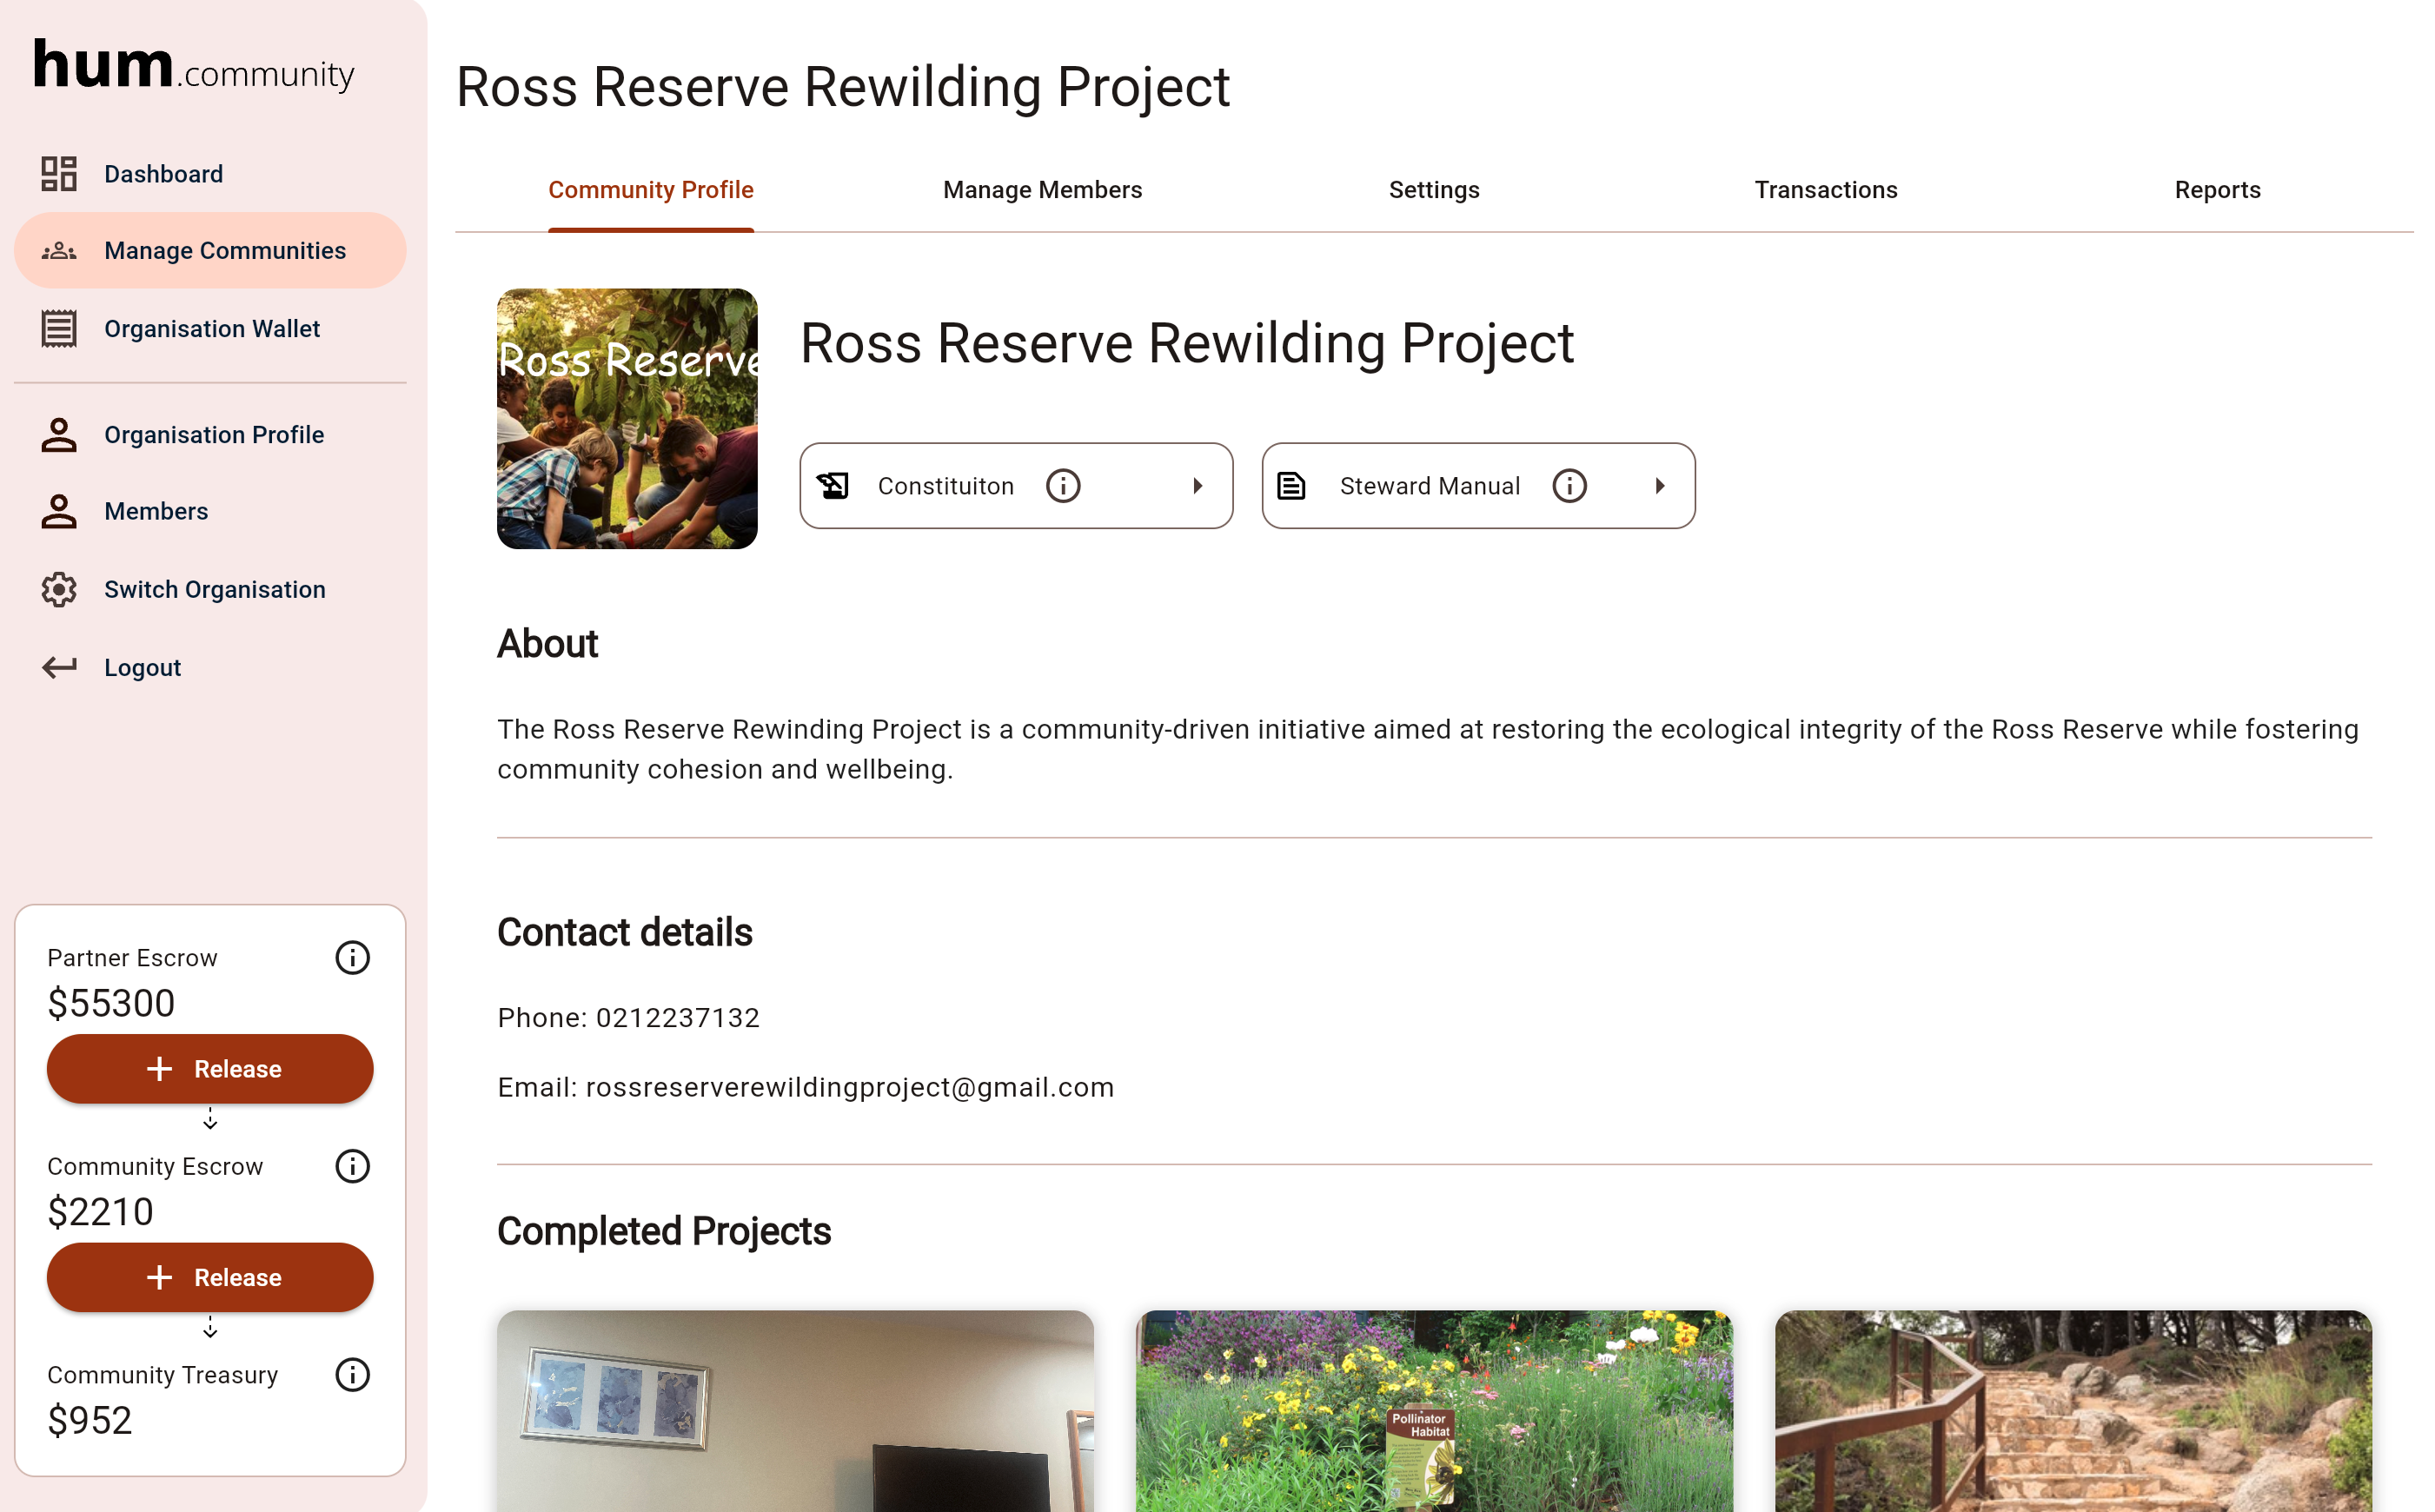Screen dimensions: 2435x1512
Task: Click the Dashboard grid icon
Action: click(59, 174)
